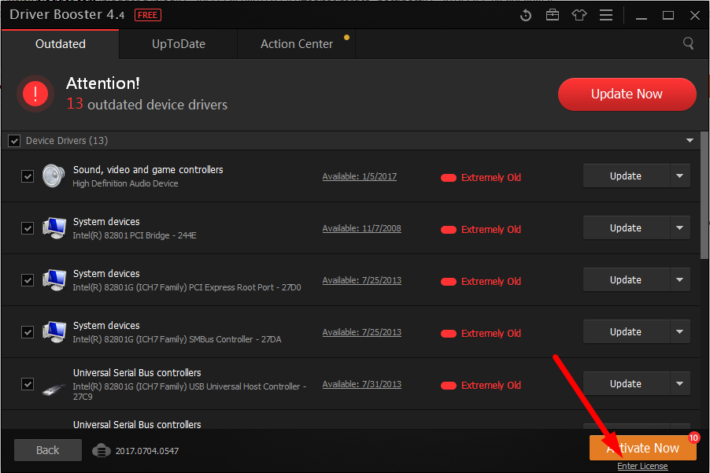
Task: Click the FREE edition label
Action: [148, 15]
